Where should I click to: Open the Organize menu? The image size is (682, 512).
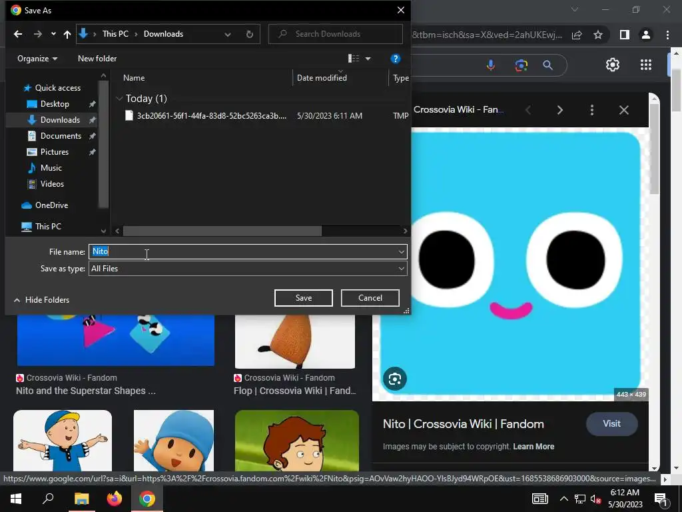(37, 59)
